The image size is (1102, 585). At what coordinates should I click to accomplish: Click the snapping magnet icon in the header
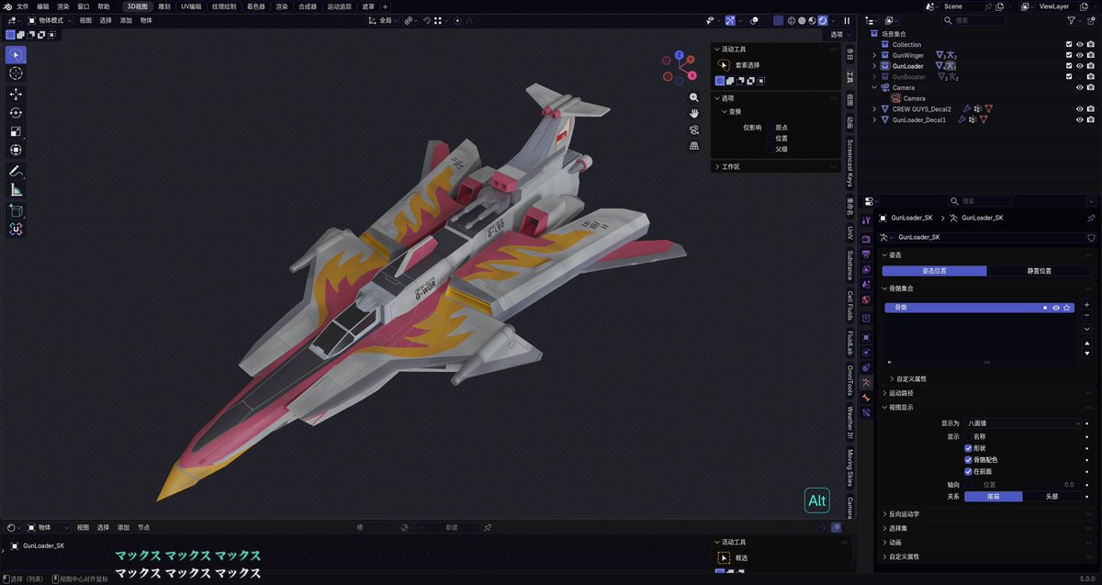427,19
